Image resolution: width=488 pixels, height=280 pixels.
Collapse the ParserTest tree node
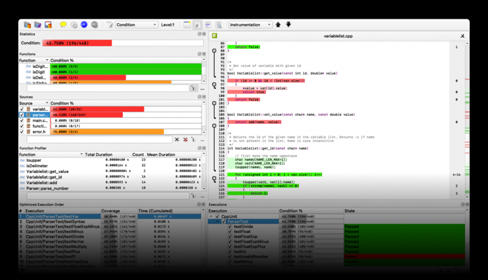[218, 221]
